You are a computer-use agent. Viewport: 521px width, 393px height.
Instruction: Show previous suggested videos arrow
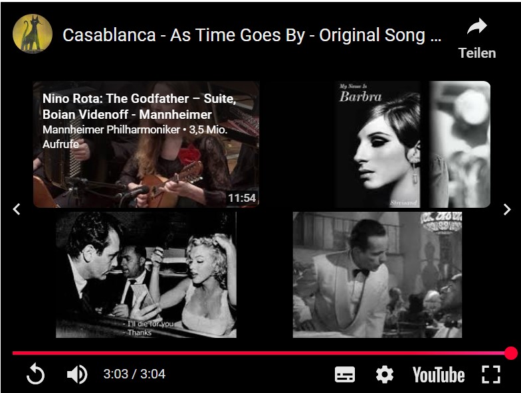pos(16,210)
